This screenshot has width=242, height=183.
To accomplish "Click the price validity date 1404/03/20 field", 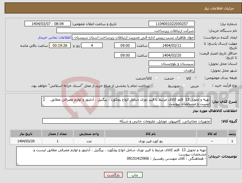I will tap(171, 55).
